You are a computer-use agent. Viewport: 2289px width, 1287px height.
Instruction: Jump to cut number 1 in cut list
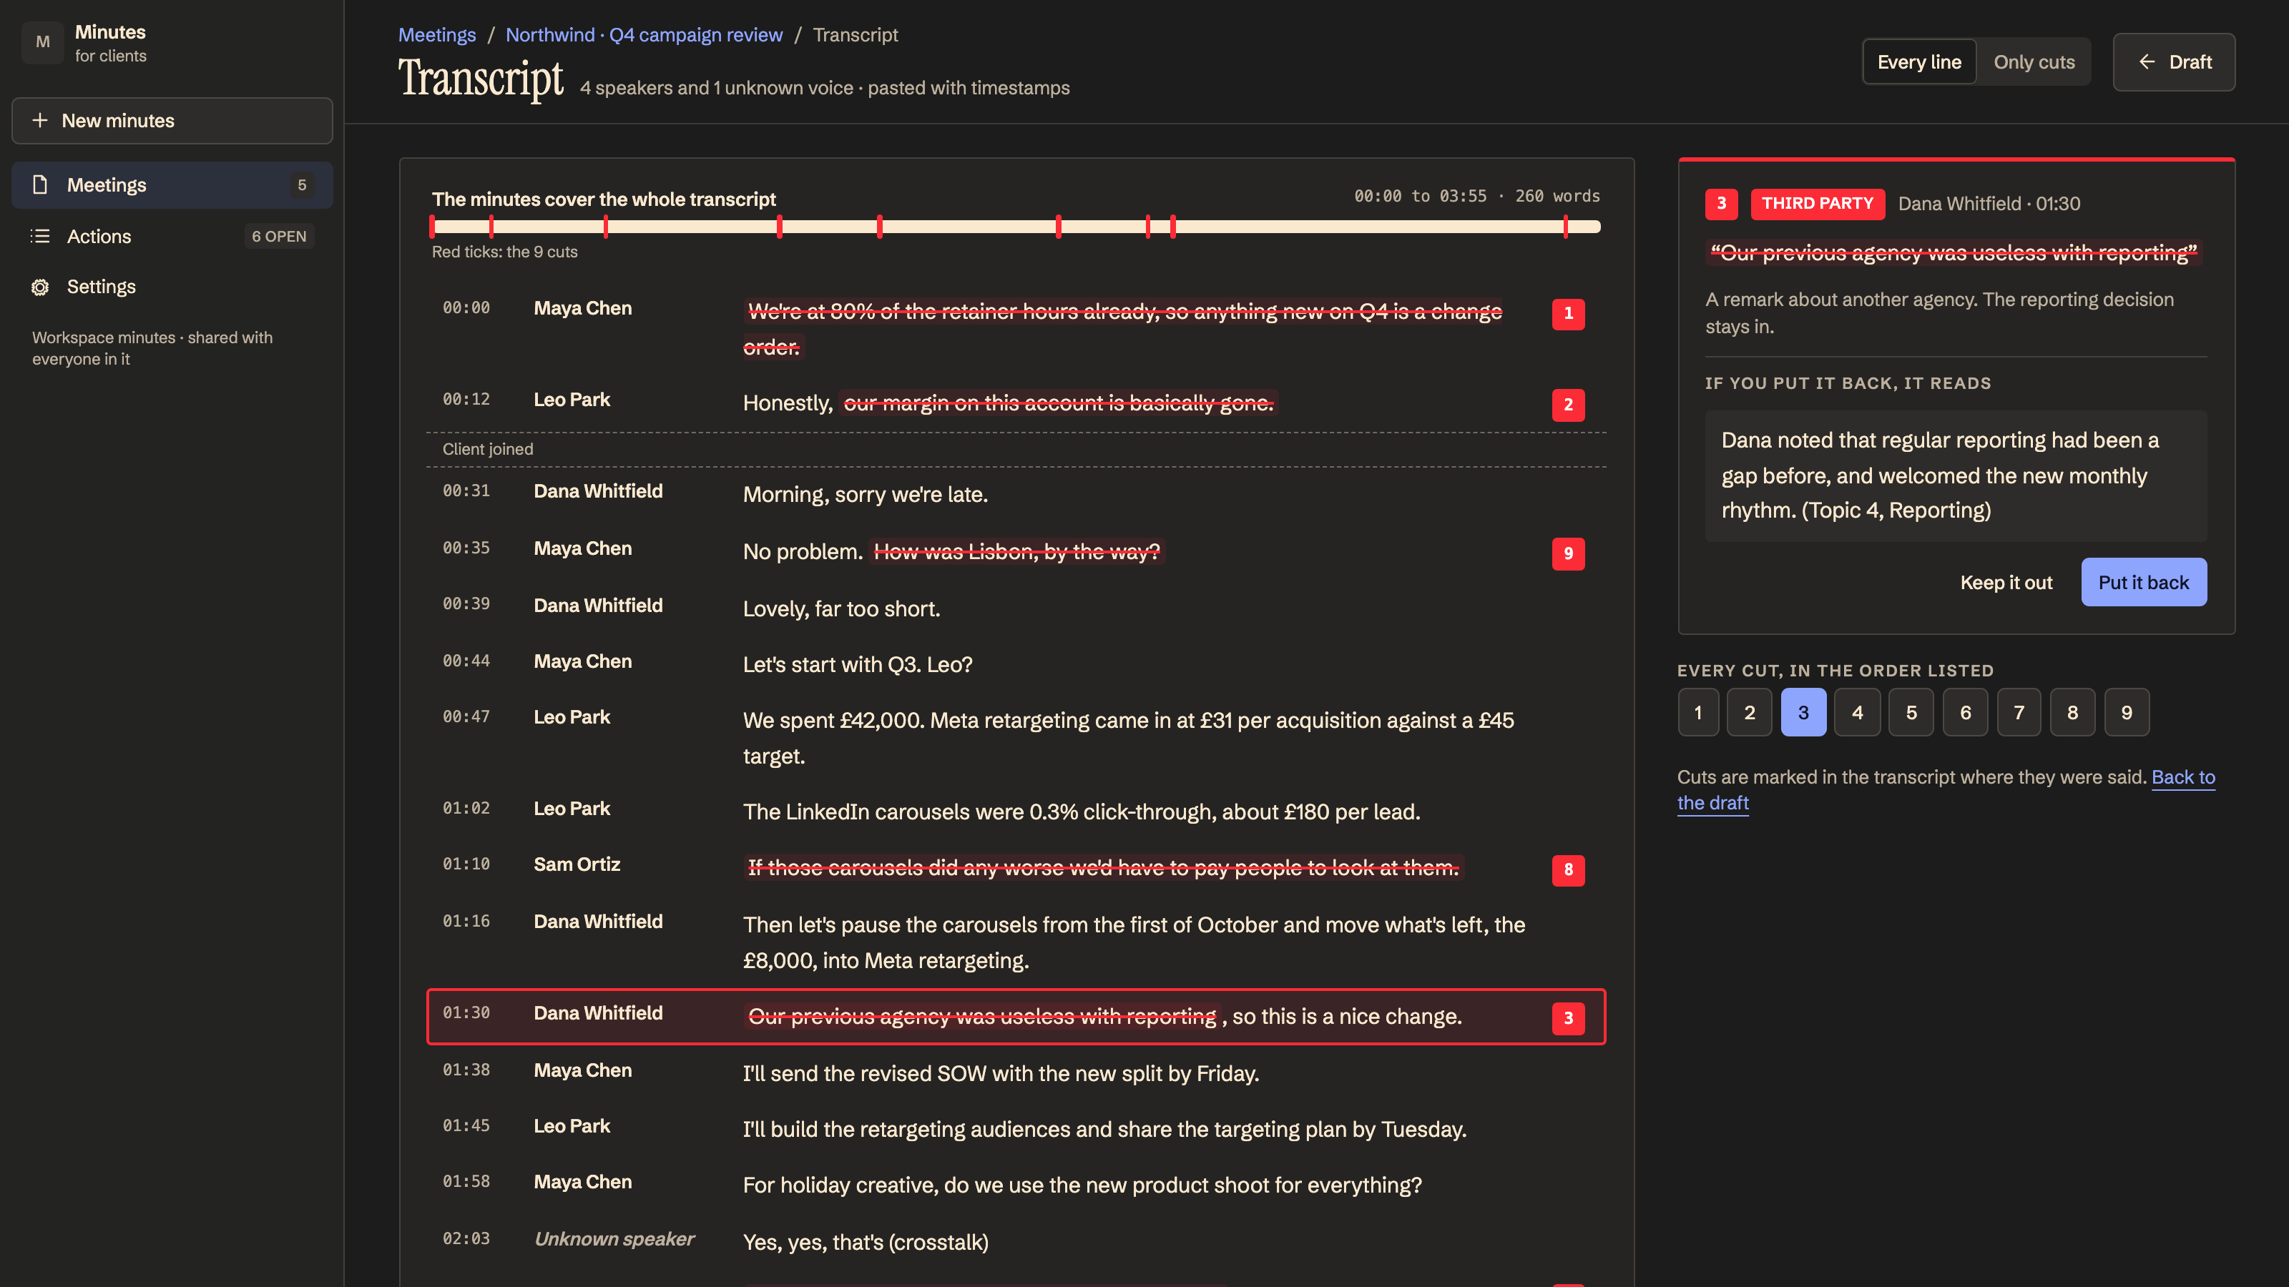pyautogui.click(x=1697, y=712)
